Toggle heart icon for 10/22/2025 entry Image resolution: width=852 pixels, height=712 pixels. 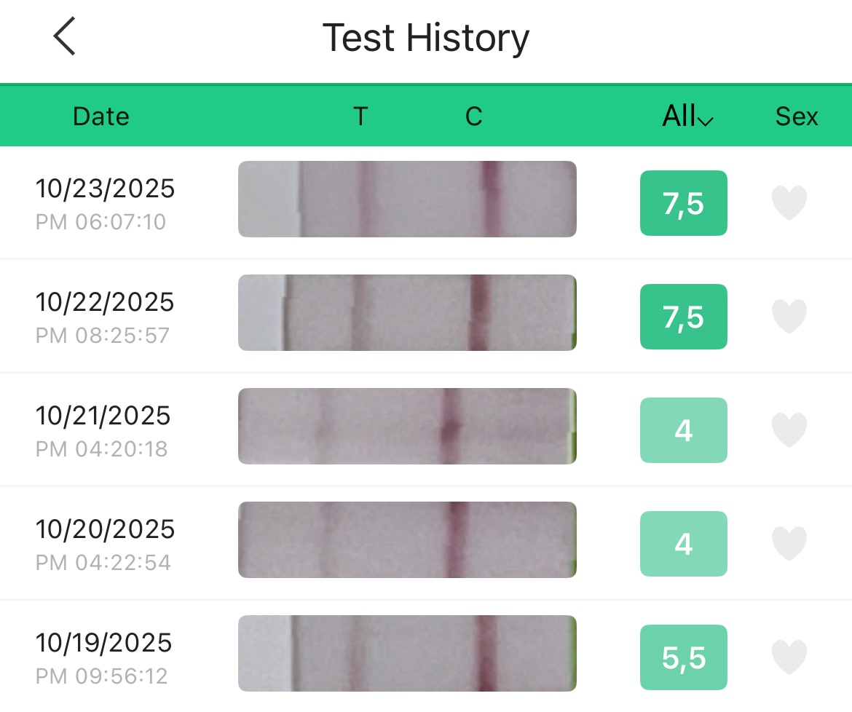[x=789, y=317]
